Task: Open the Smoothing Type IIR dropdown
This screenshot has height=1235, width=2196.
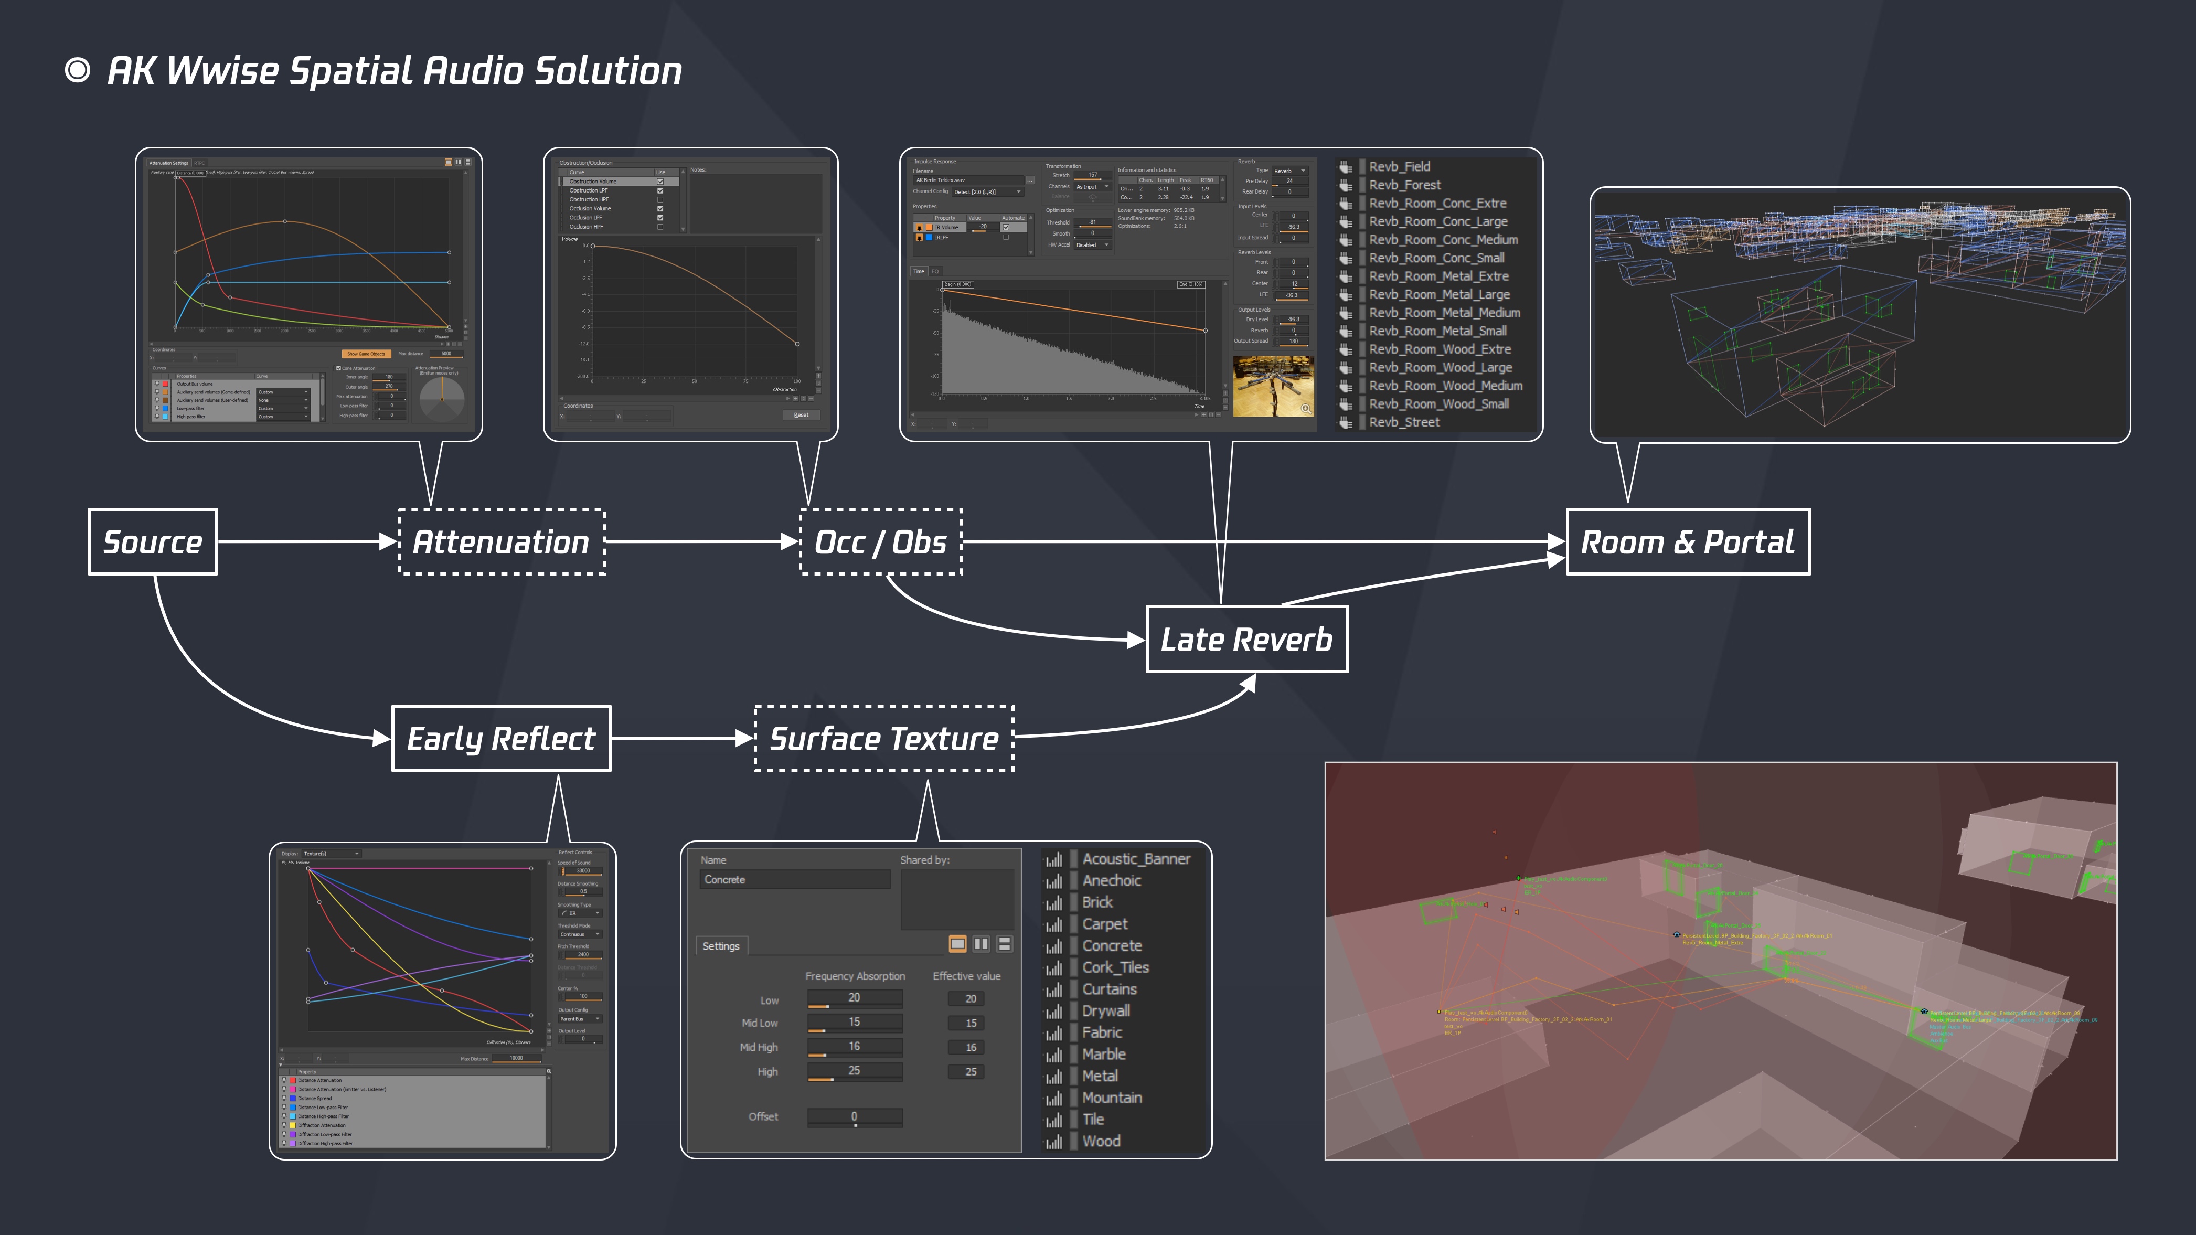Action: (x=581, y=913)
